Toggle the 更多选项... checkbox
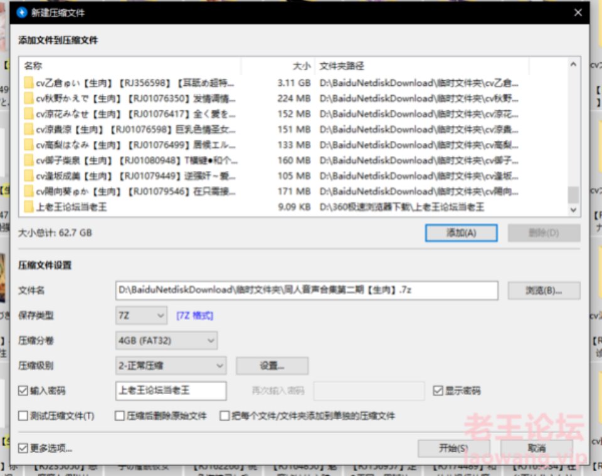 pyautogui.click(x=23, y=448)
